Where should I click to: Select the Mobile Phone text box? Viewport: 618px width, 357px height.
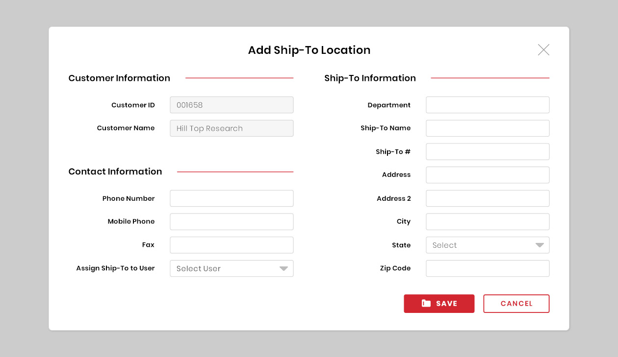[x=232, y=222]
